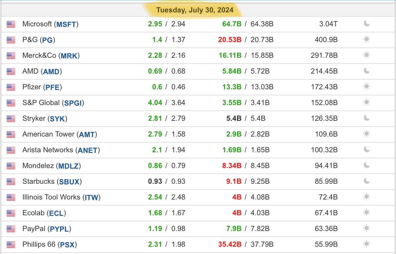This screenshot has width=396, height=254.
Task: Open the SBUX ticker link
Action: [69, 182]
